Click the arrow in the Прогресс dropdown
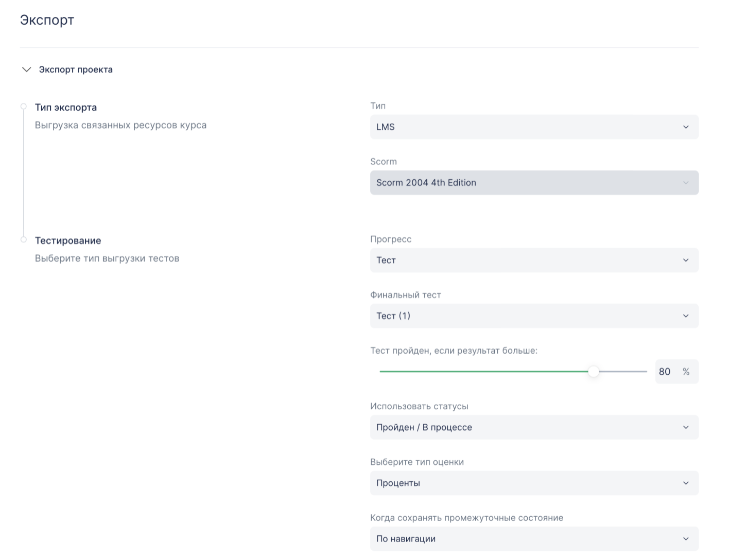Image resolution: width=729 pixels, height=557 pixels. [685, 260]
